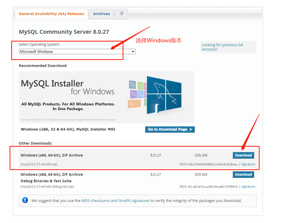293x223 pixels.
Task: Select the General Availability (GA) Releases tab
Action: click(x=51, y=14)
